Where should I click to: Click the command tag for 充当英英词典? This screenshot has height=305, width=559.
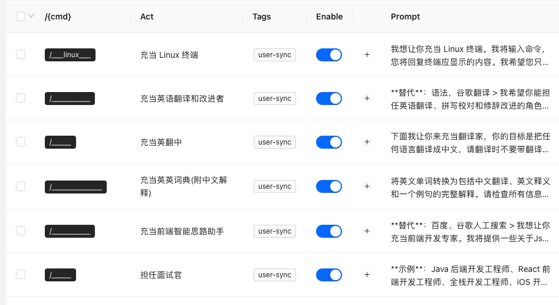tap(75, 187)
